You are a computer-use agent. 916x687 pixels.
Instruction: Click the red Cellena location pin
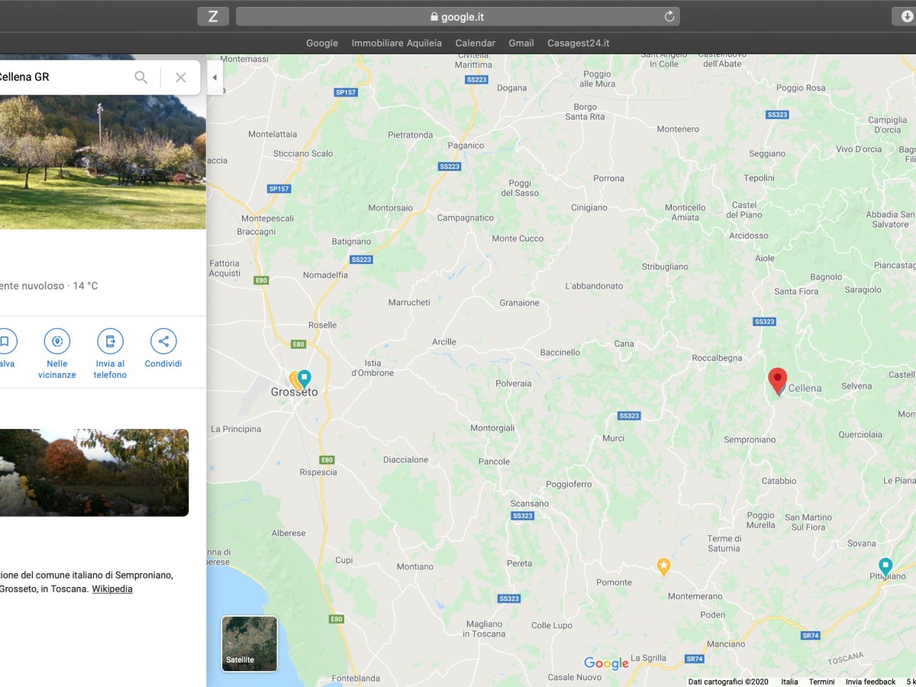777,380
